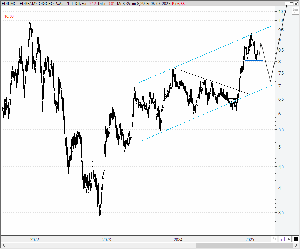This screenshot has width=300, height=249.
Task: Click the double chevron collapse icon
Action: (x=274, y=239)
